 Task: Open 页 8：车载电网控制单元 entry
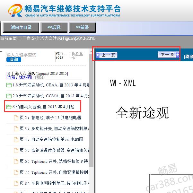point(54,183)
